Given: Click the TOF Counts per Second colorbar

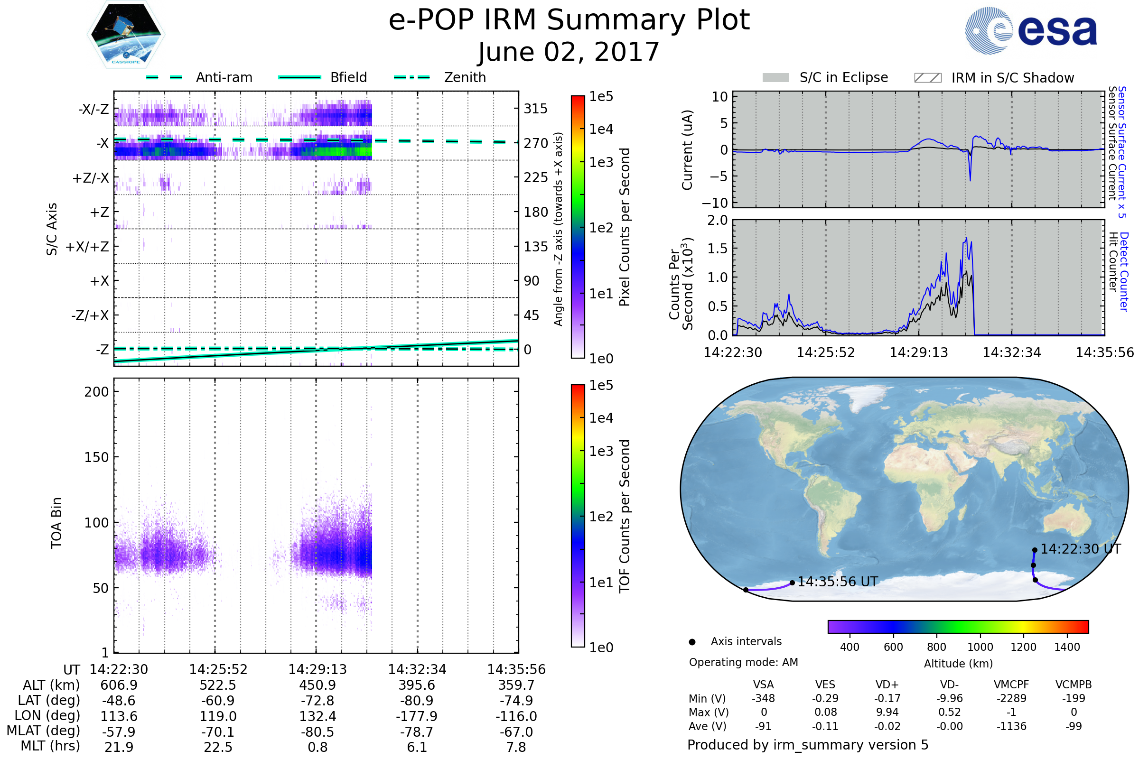Looking at the screenshot, I should point(578,516).
